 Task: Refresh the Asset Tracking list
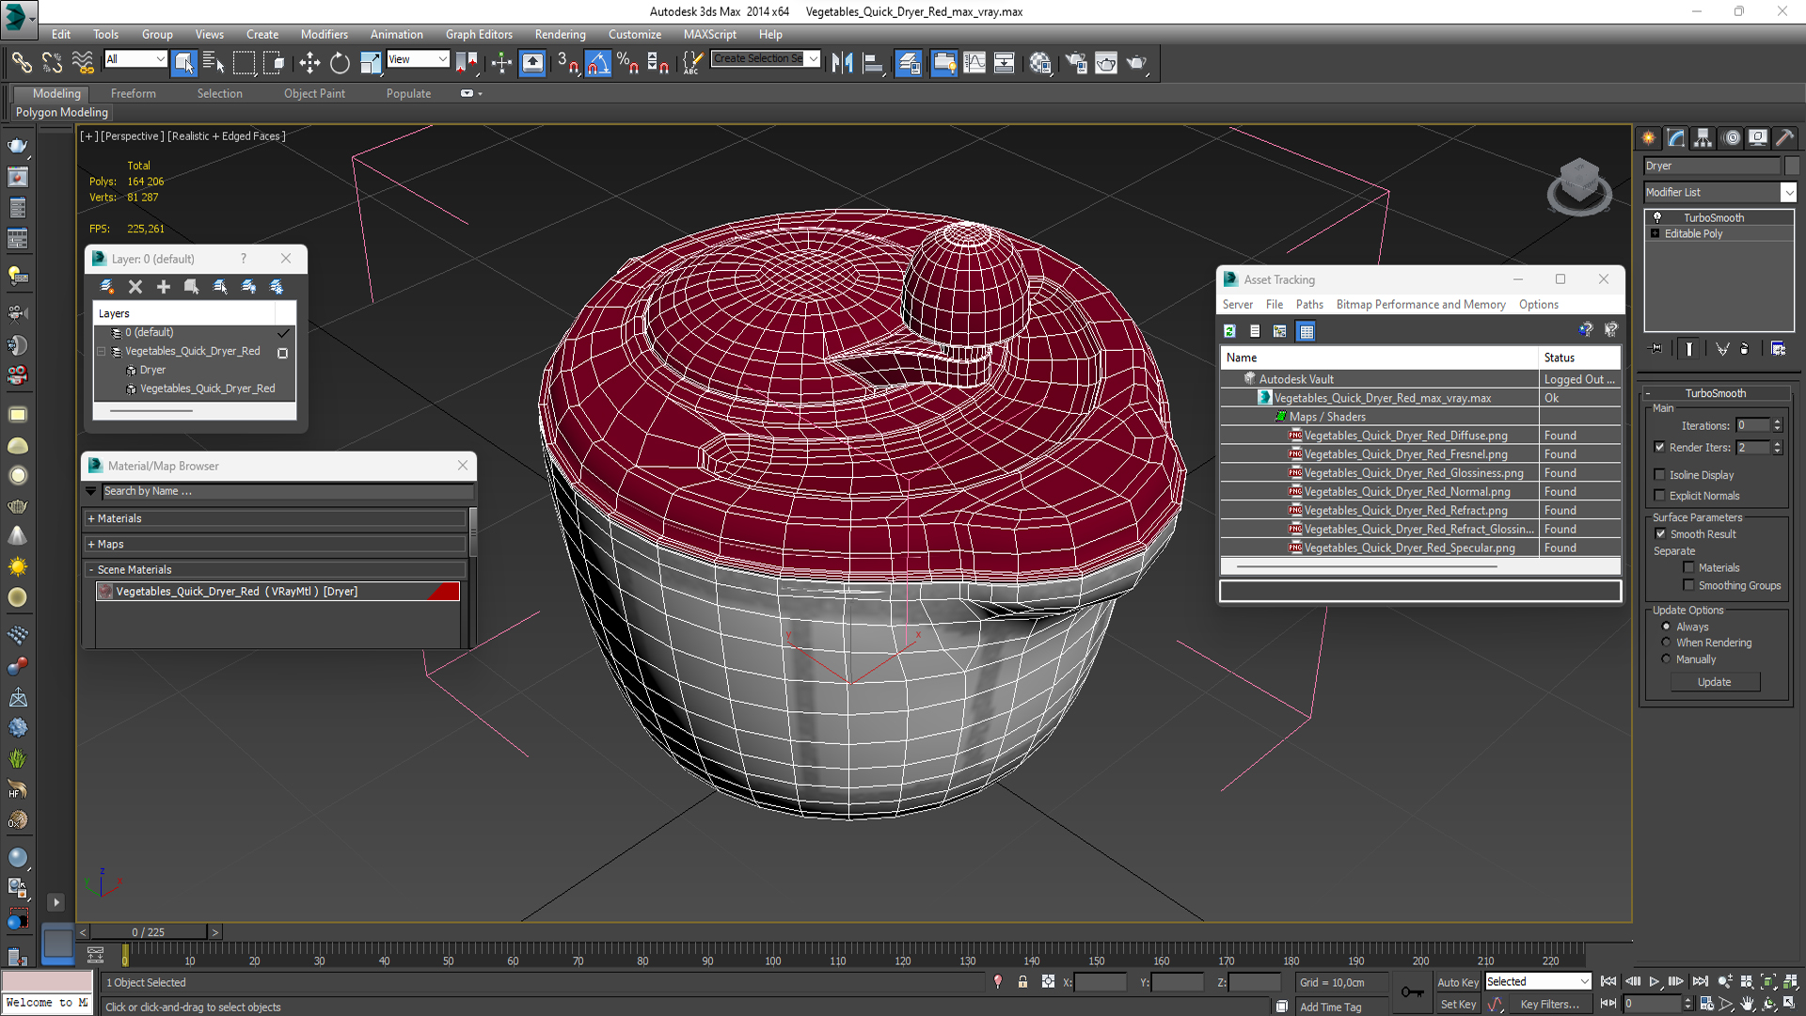coord(1229,331)
